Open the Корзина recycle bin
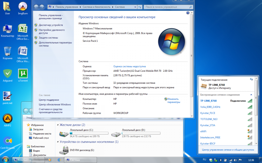 tap(7, 53)
